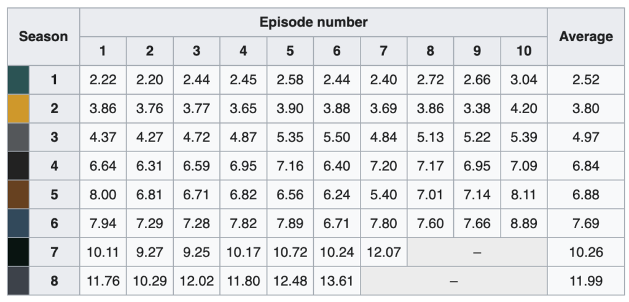This screenshot has height=302, width=629.
Task: Select the 13.61 rating cell
Action: click(337, 280)
